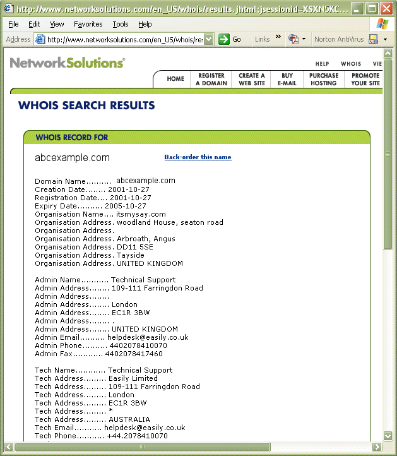Expand the address bar URL dropdown
This screenshot has width=397, height=456.
point(209,39)
